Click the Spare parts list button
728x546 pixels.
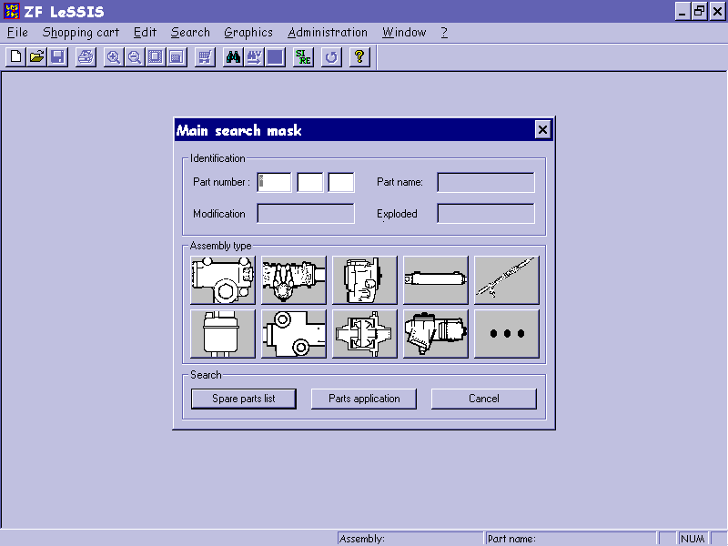[244, 399]
